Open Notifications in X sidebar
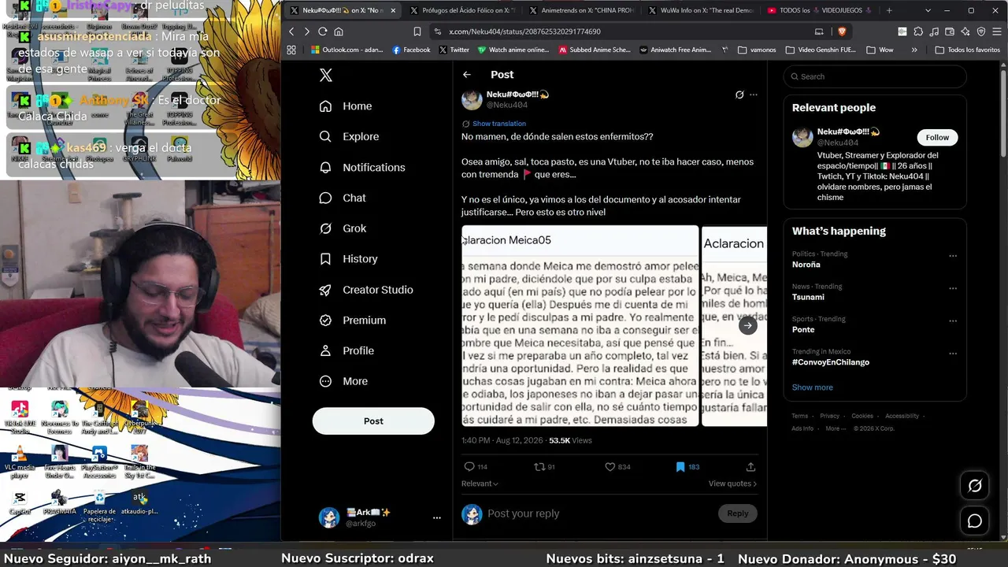This screenshot has width=1008, height=567. point(362,167)
